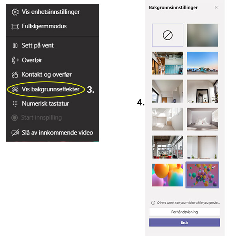Image resolution: width=236 pixels, height=236 pixels.
Task: Click the Fullskjermmodus fullscreen icon
Action: [x=15, y=27]
